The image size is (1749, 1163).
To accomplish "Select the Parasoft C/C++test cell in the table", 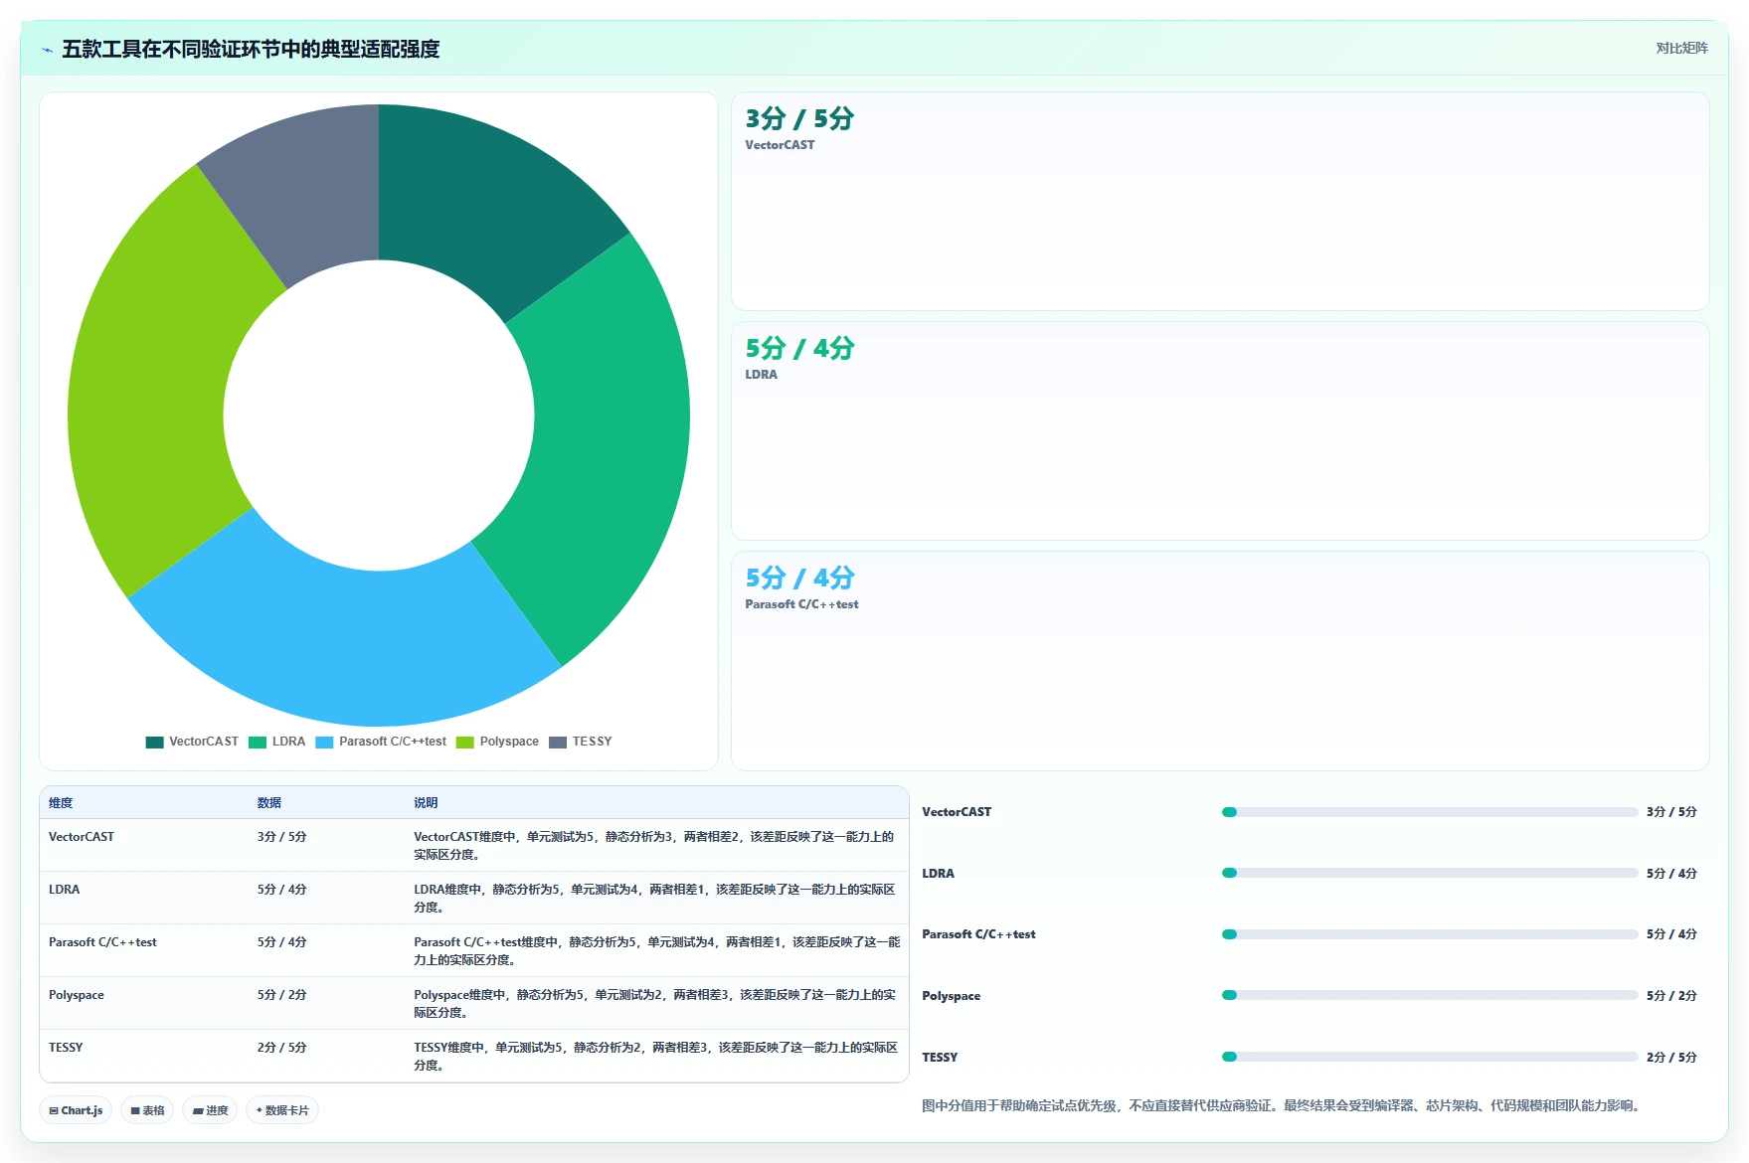I will (102, 942).
